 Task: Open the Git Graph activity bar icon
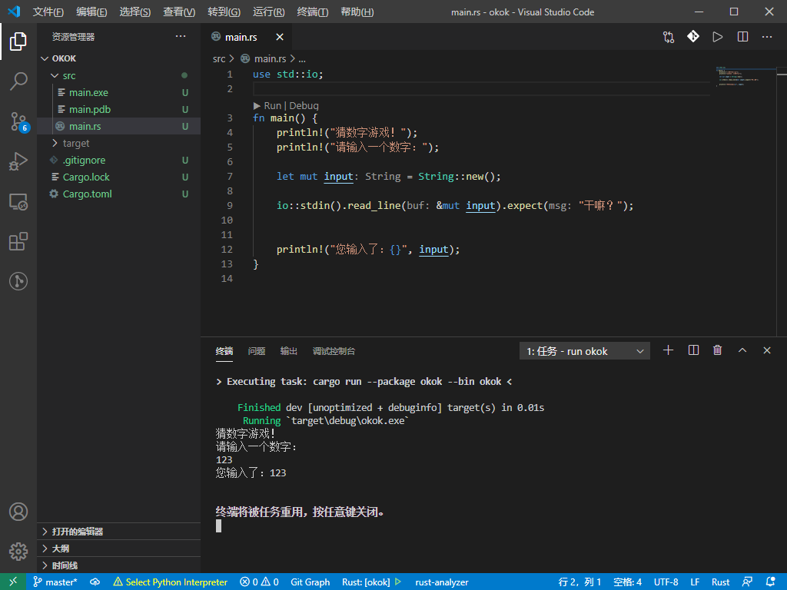(x=18, y=281)
